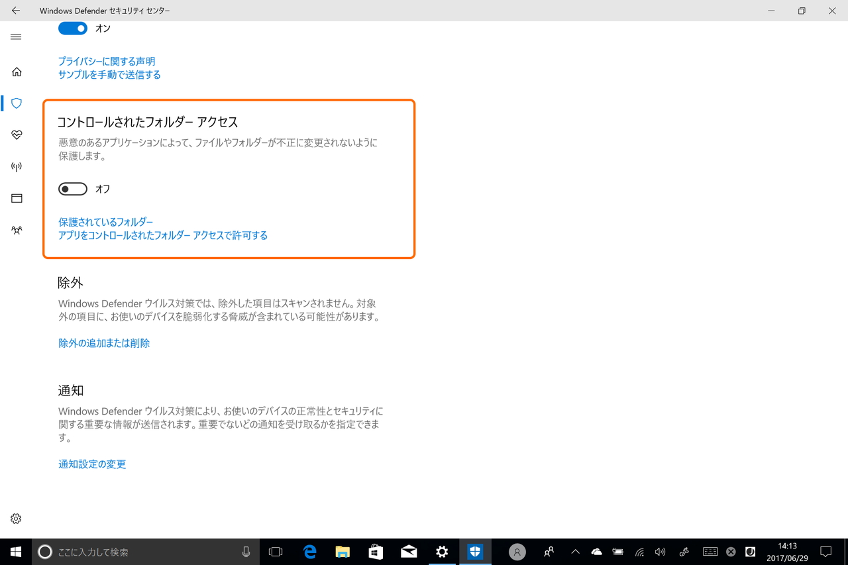Open Windows Defender settings via the gear icon

[x=16, y=519]
